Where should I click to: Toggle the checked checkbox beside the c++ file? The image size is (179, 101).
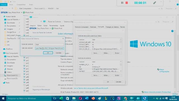[x=24, y=35]
